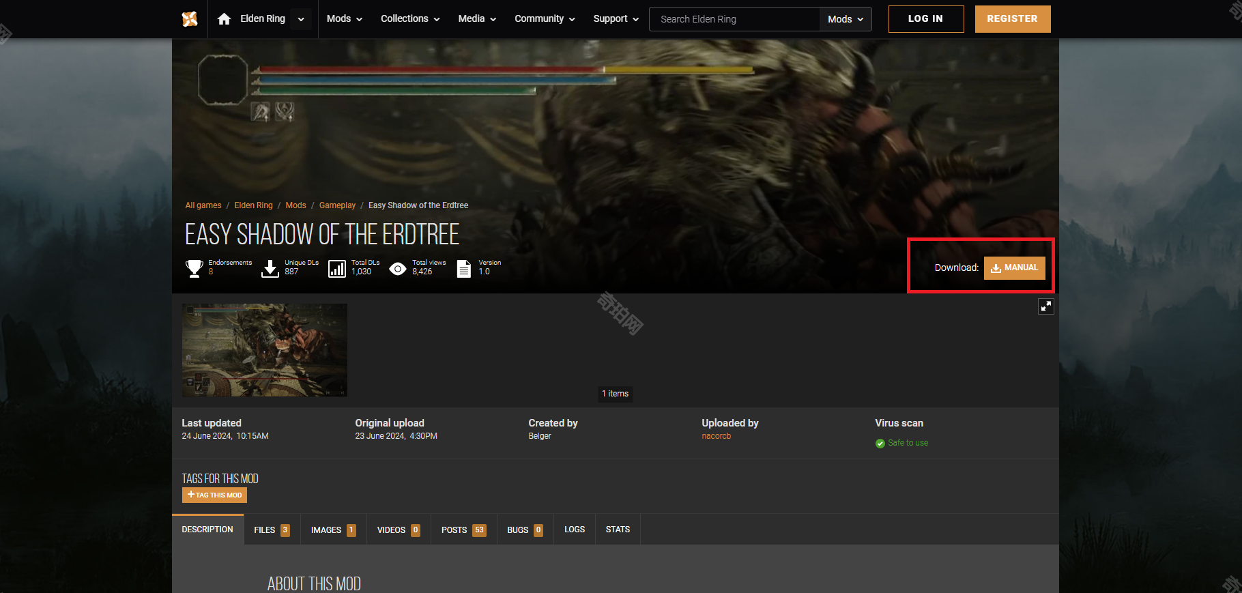Expand the Elden Ring game switcher chevron
1242x593 pixels.
[301, 19]
